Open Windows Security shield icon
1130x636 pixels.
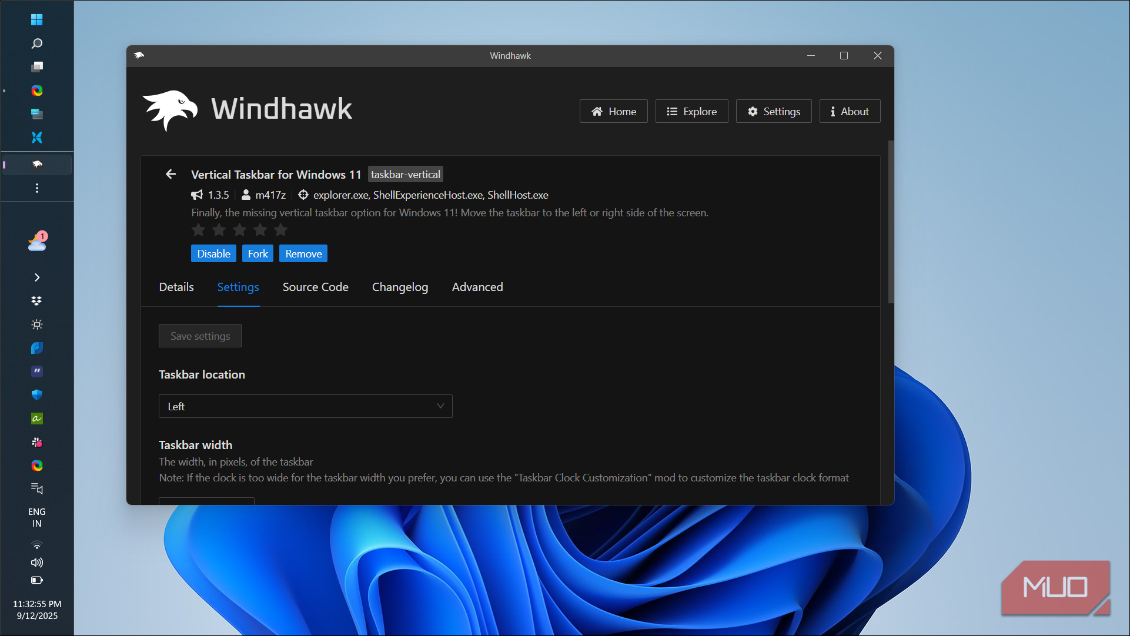pyautogui.click(x=37, y=395)
